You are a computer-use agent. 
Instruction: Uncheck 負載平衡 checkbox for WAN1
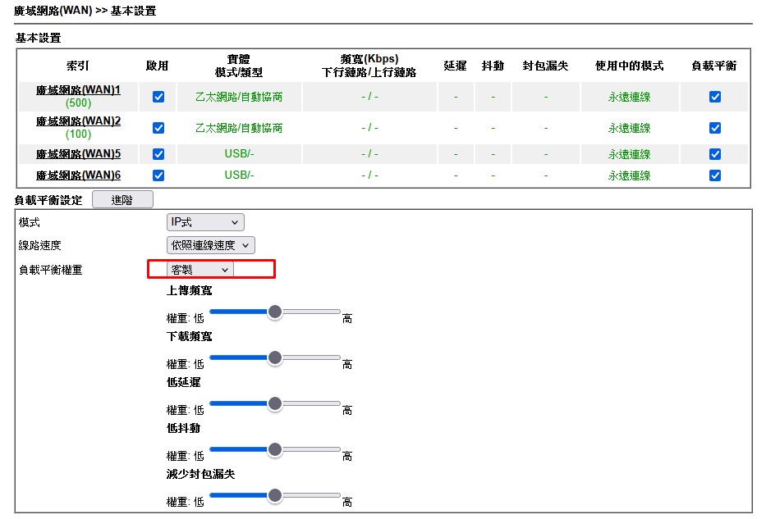(714, 97)
